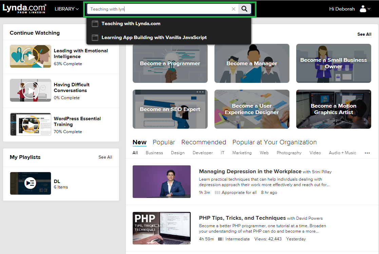
Task: Switch to the Recommended tab
Action: pyautogui.click(x=204, y=142)
